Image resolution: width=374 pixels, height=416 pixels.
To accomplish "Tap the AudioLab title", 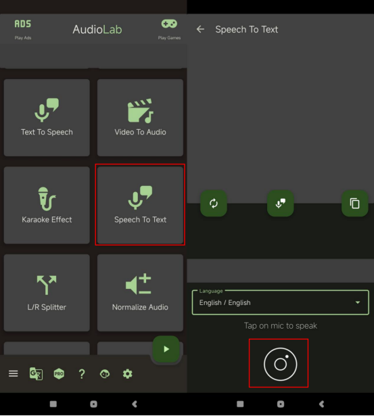I will (97, 30).
